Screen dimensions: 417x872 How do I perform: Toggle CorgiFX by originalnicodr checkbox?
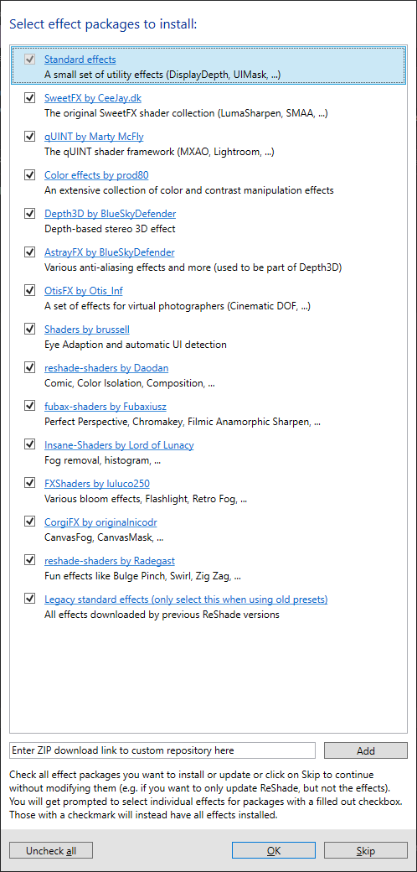(x=29, y=522)
